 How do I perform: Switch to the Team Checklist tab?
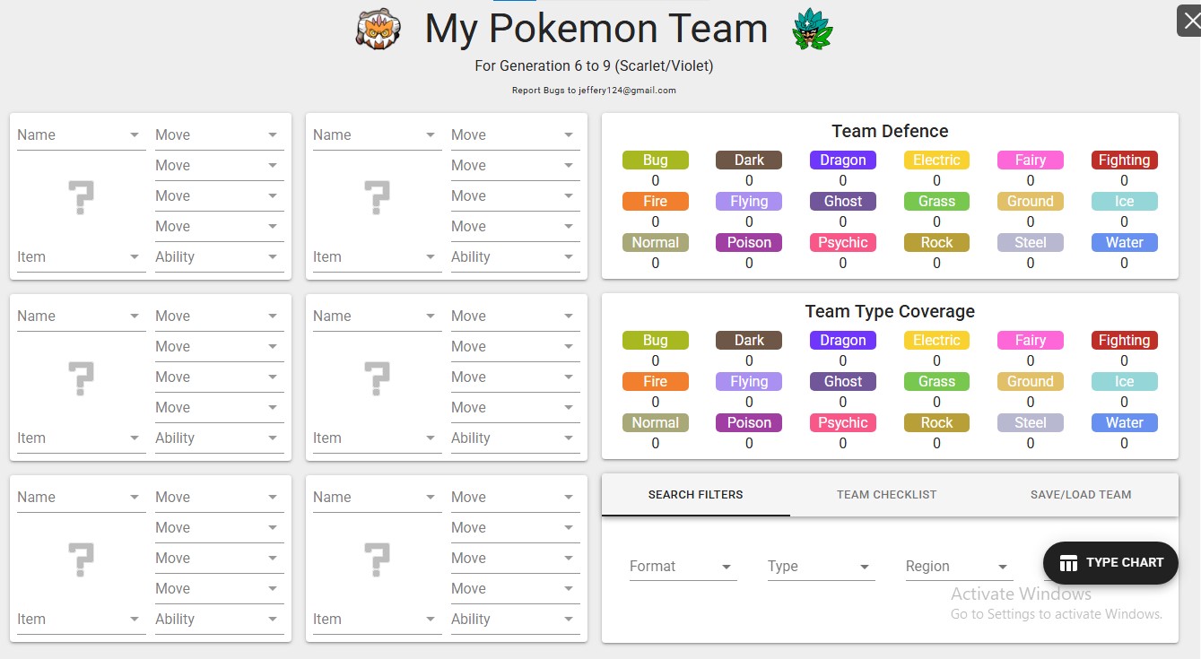click(x=886, y=495)
